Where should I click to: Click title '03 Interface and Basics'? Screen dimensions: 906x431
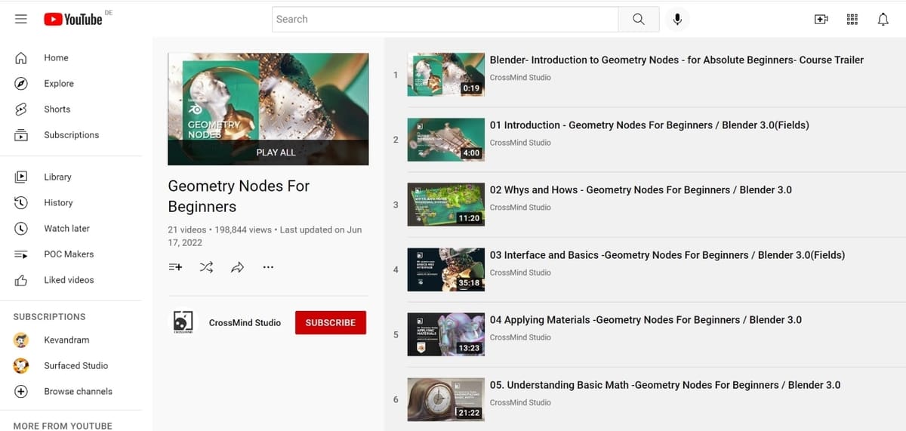(x=667, y=255)
